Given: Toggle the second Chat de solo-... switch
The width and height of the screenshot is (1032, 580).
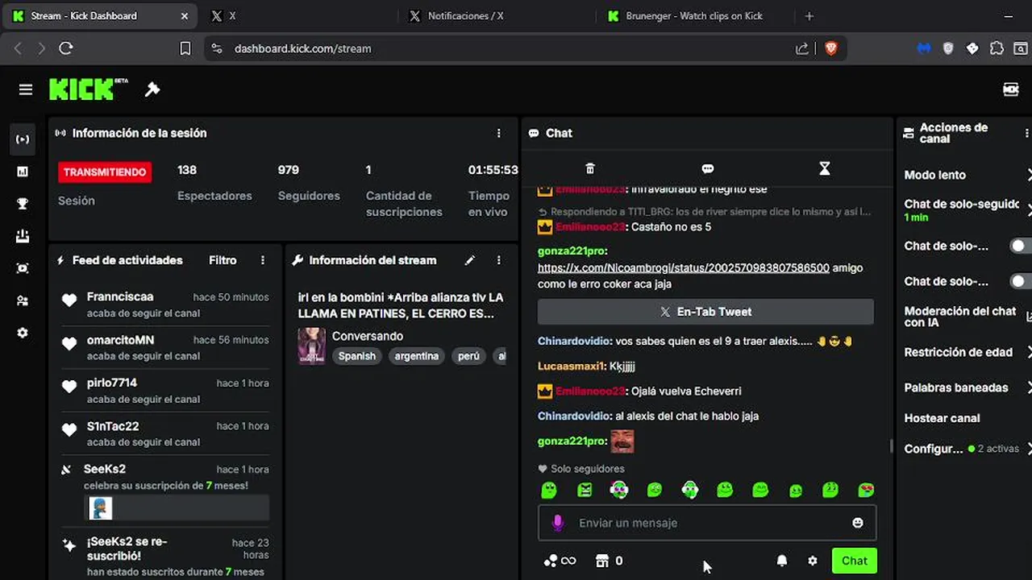Looking at the screenshot, I should 1021,281.
